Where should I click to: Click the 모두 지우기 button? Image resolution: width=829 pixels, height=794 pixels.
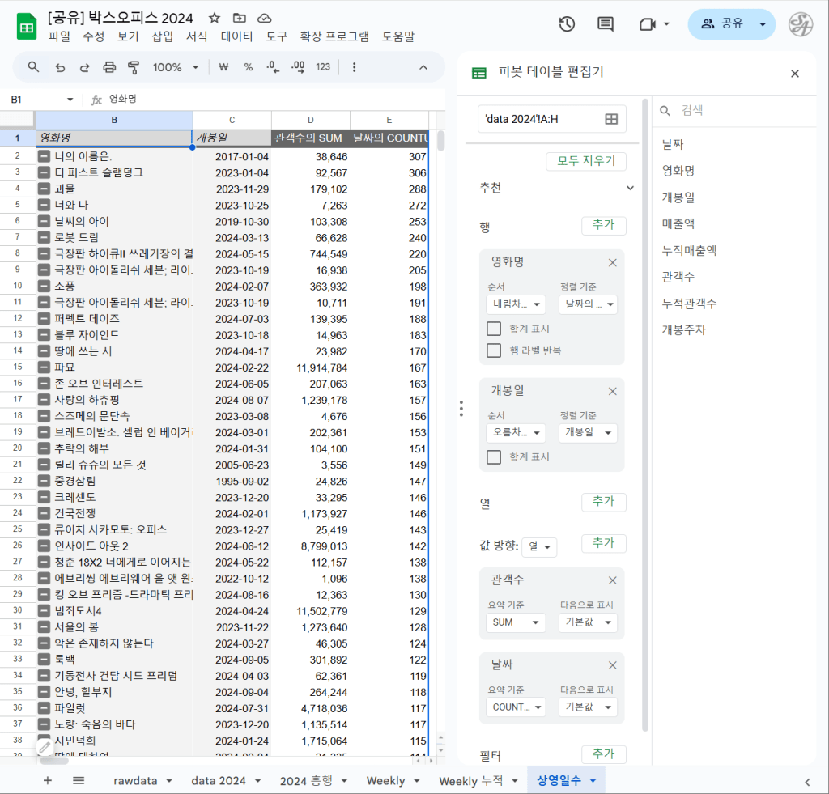(x=585, y=161)
